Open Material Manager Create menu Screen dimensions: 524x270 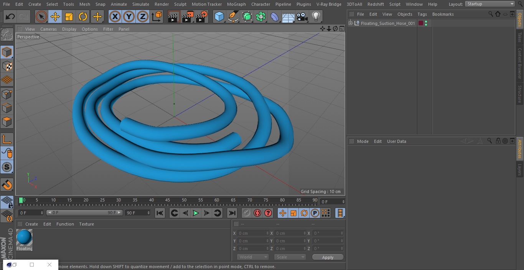click(x=31, y=224)
